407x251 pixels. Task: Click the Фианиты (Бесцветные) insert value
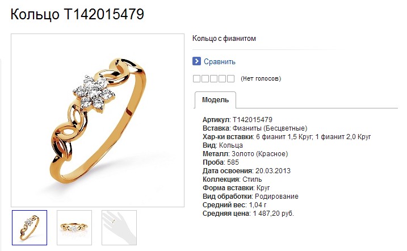pyautogui.click(x=270, y=128)
